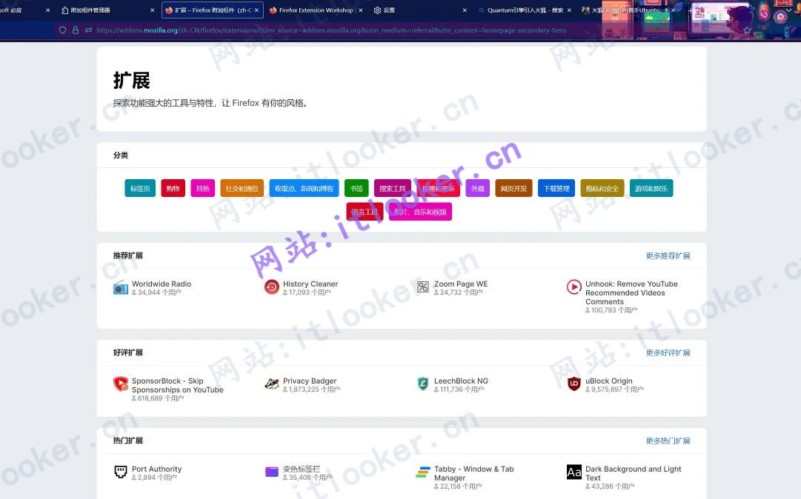Follow the 更多好评扩展 link
801x499 pixels.
coord(668,352)
